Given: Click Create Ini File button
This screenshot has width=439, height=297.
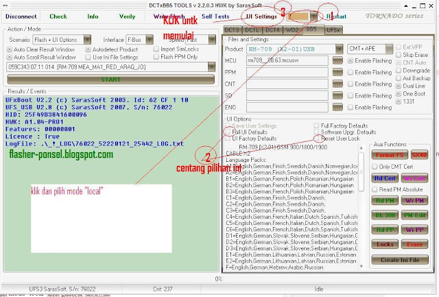Looking at the screenshot, I should 400,260.
